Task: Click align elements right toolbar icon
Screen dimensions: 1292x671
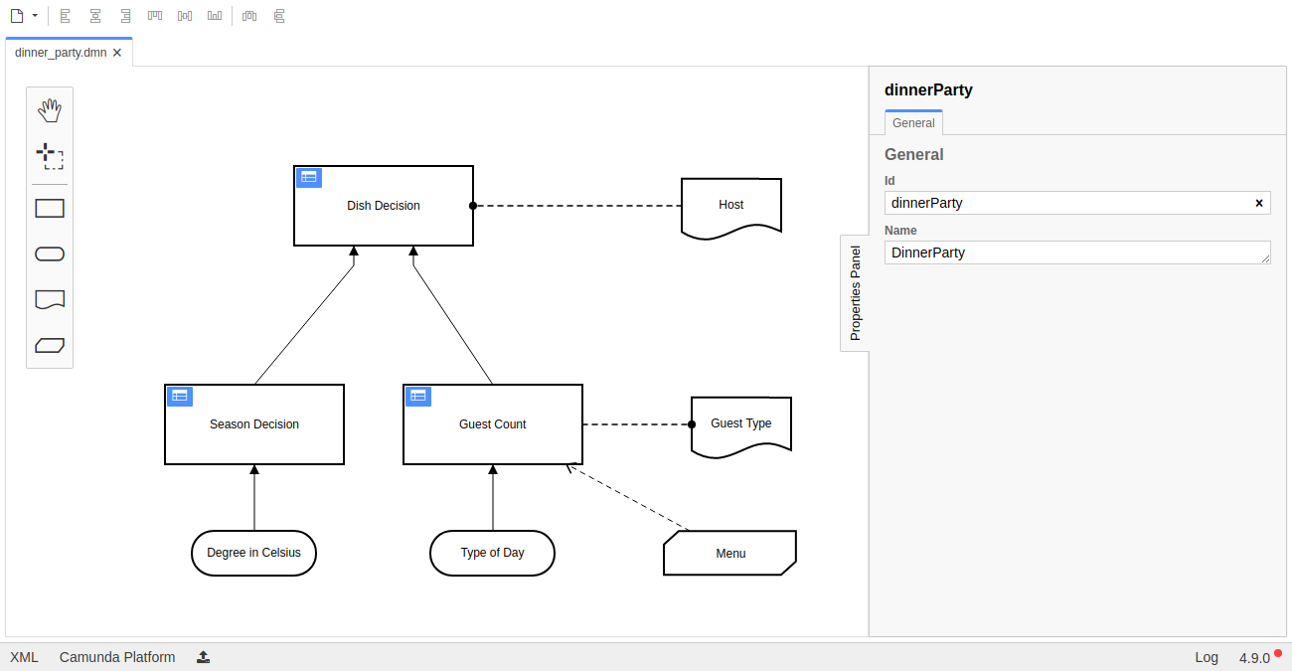Action: [125, 16]
